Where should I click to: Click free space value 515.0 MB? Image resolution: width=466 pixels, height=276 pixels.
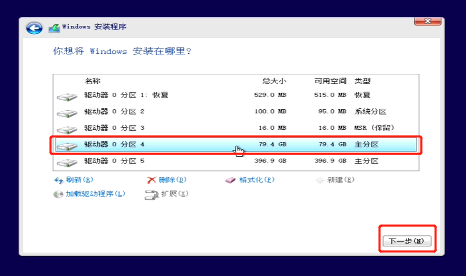pyautogui.click(x=330, y=95)
